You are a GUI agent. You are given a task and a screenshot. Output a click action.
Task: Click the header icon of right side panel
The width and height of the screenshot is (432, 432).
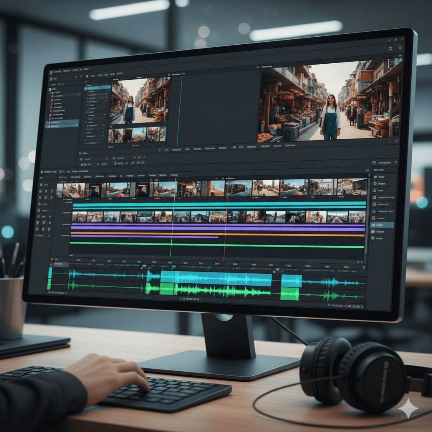point(374,162)
